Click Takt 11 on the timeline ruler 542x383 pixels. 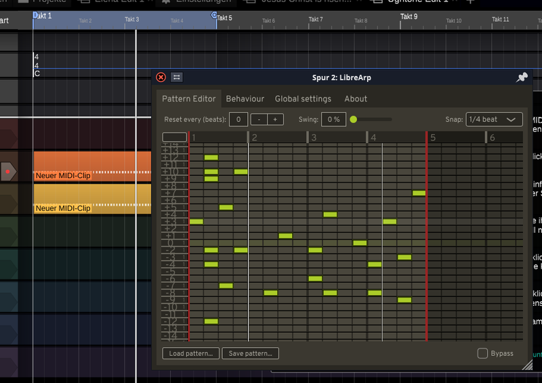pyautogui.click(x=500, y=20)
